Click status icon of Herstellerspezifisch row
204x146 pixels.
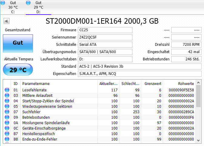7,134
